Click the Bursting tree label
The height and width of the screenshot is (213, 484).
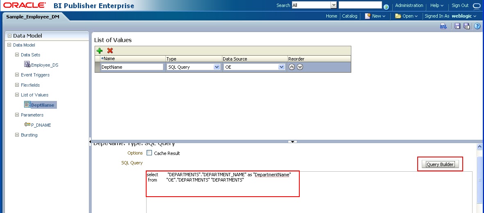29,135
